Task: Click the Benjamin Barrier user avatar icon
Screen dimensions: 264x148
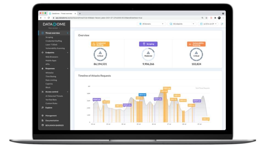Action: (42, 125)
